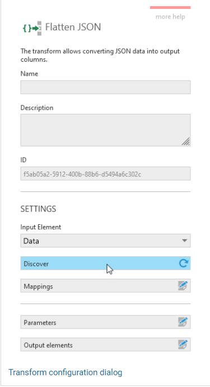Open the more help link

pyautogui.click(x=170, y=17)
